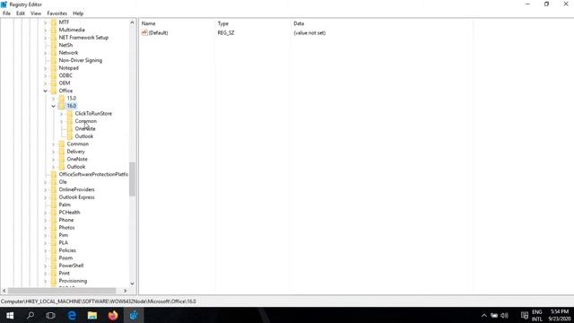The height and width of the screenshot is (323, 574).
Task: Collapse the 16.0 key
Action: (54, 106)
